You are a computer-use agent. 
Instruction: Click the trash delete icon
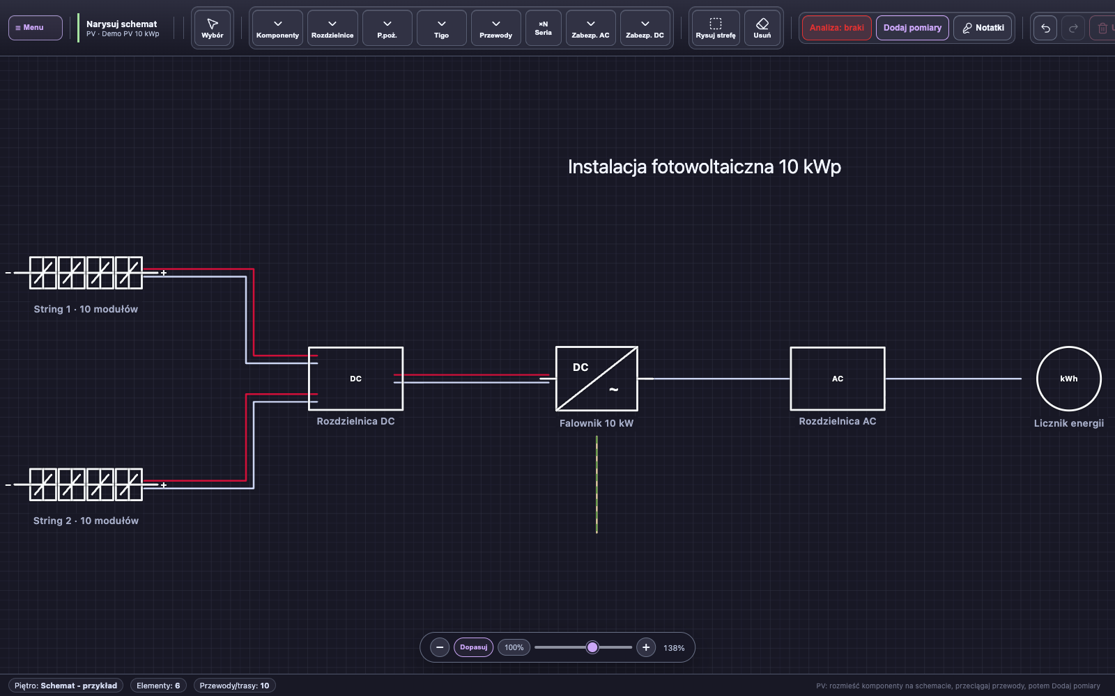click(1102, 28)
